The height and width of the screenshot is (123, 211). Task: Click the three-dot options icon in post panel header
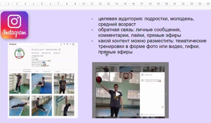click(162, 75)
